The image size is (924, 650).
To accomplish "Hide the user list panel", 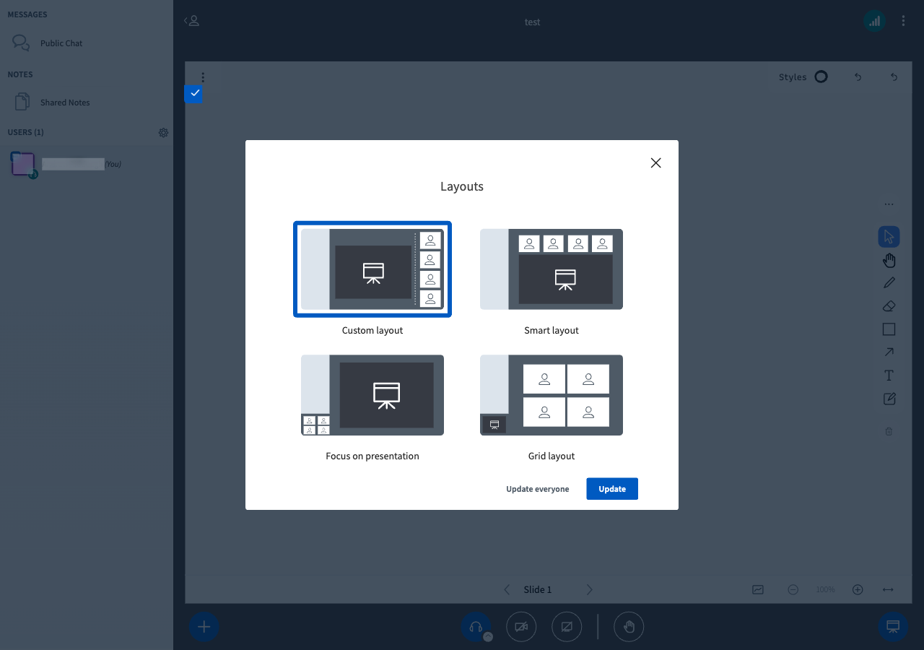I will [191, 21].
